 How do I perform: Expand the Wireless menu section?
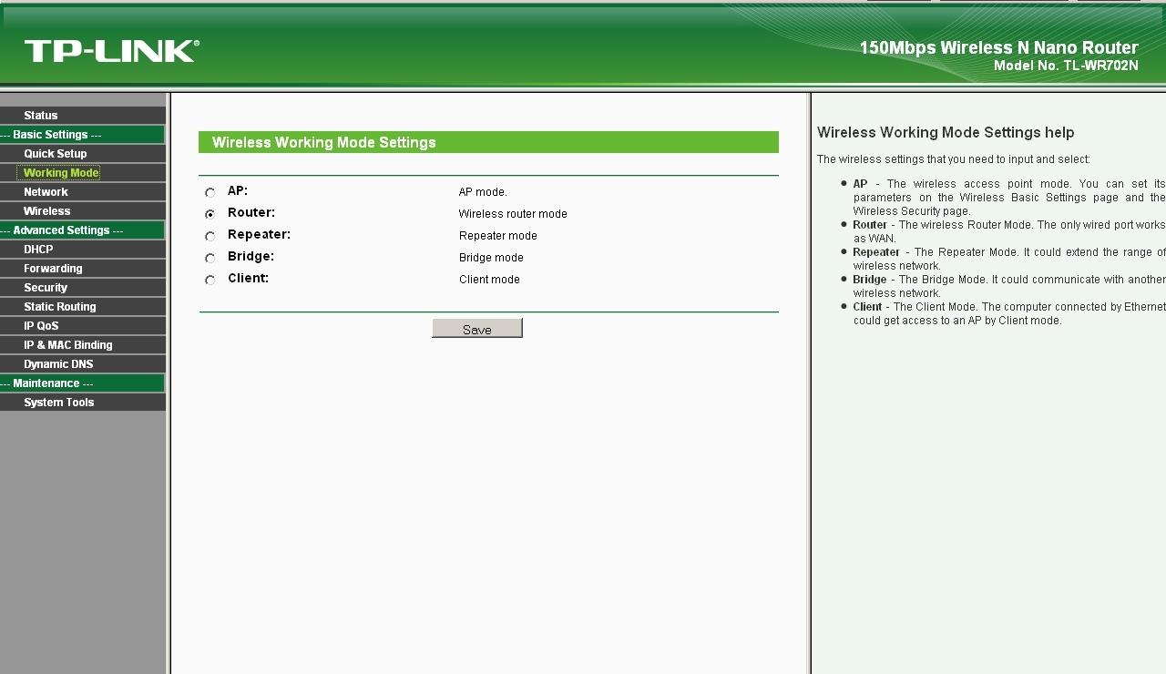(46, 211)
